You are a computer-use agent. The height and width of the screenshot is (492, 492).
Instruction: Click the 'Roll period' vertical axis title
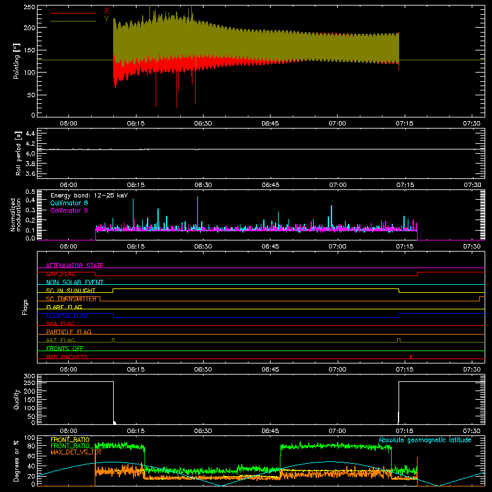pos(18,154)
